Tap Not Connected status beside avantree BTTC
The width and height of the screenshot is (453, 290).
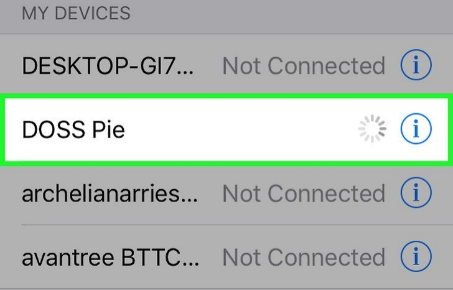(304, 258)
